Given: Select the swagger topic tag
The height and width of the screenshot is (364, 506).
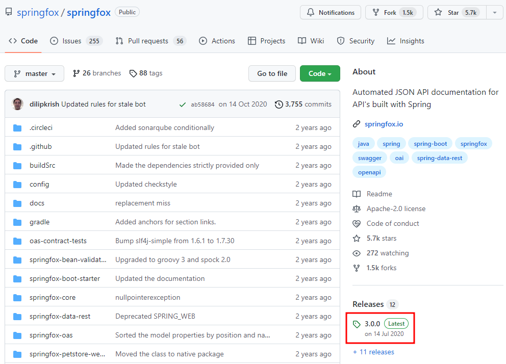Looking at the screenshot, I should tap(369, 158).
